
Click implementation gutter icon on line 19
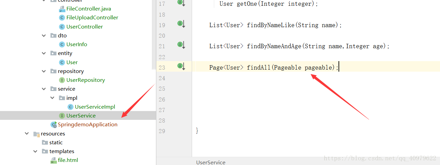(x=181, y=24)
